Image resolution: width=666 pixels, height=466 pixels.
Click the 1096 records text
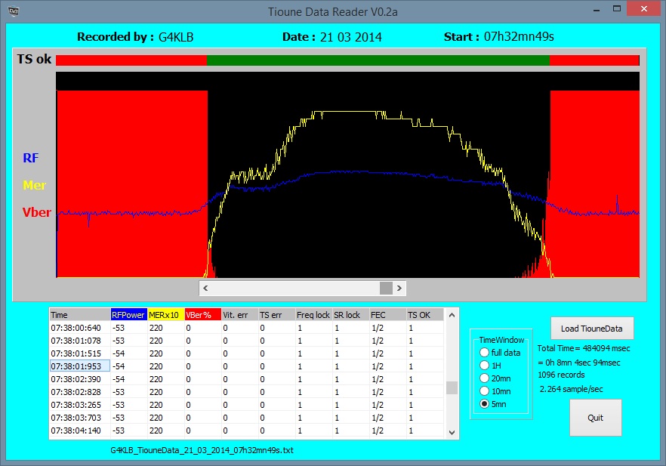561,375
